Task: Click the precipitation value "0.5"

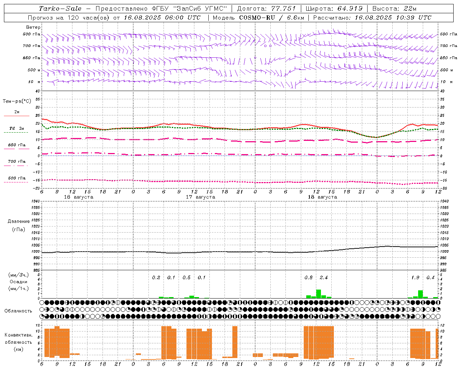Action: 186,277
